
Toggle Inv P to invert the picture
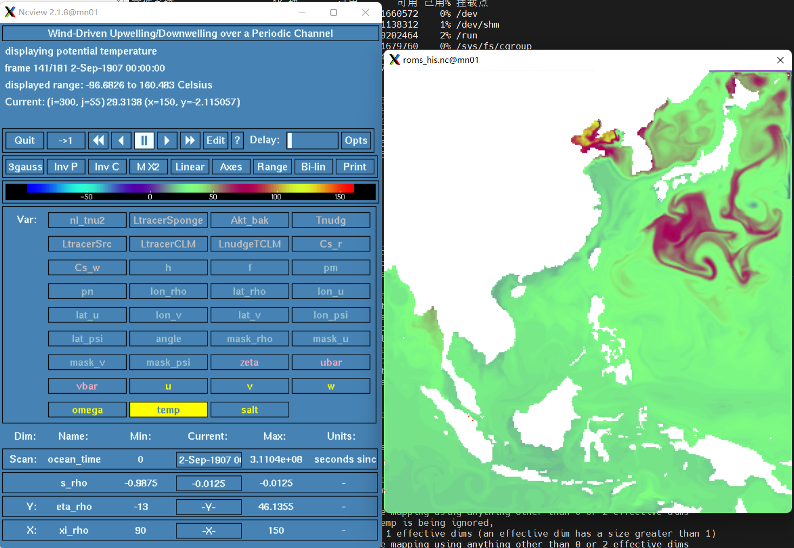[66, 167]
